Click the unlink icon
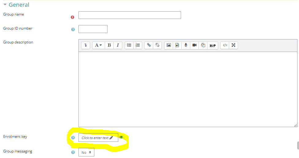The height and width of the screenshot is (158, 299). [x=157, y=45]
